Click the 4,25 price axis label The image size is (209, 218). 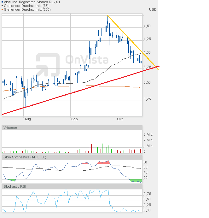[x=147, y=39]
